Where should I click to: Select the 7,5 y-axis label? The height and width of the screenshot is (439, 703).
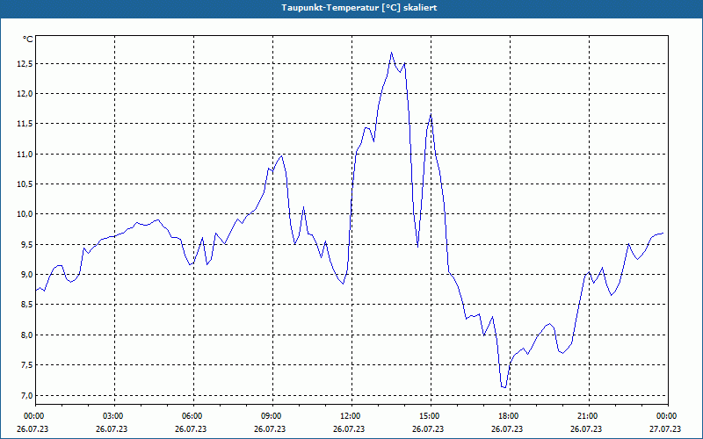click(26, 365)
